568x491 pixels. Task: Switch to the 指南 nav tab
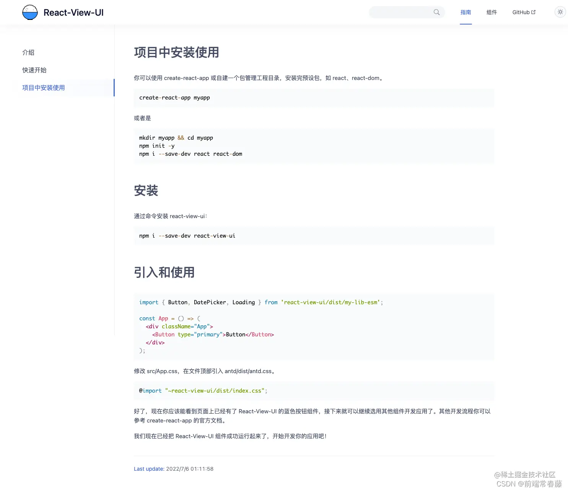click(465, 12)
